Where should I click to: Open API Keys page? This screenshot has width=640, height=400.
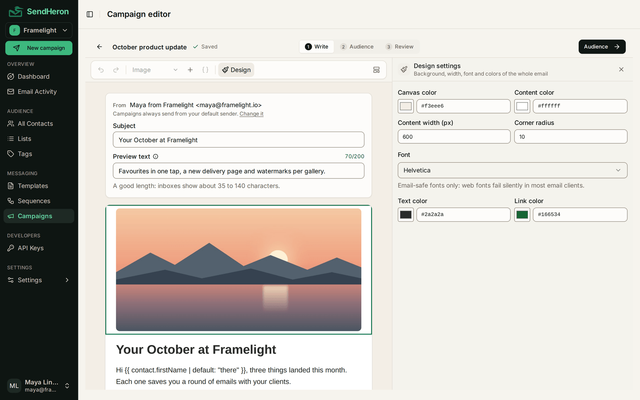[39, 248]
